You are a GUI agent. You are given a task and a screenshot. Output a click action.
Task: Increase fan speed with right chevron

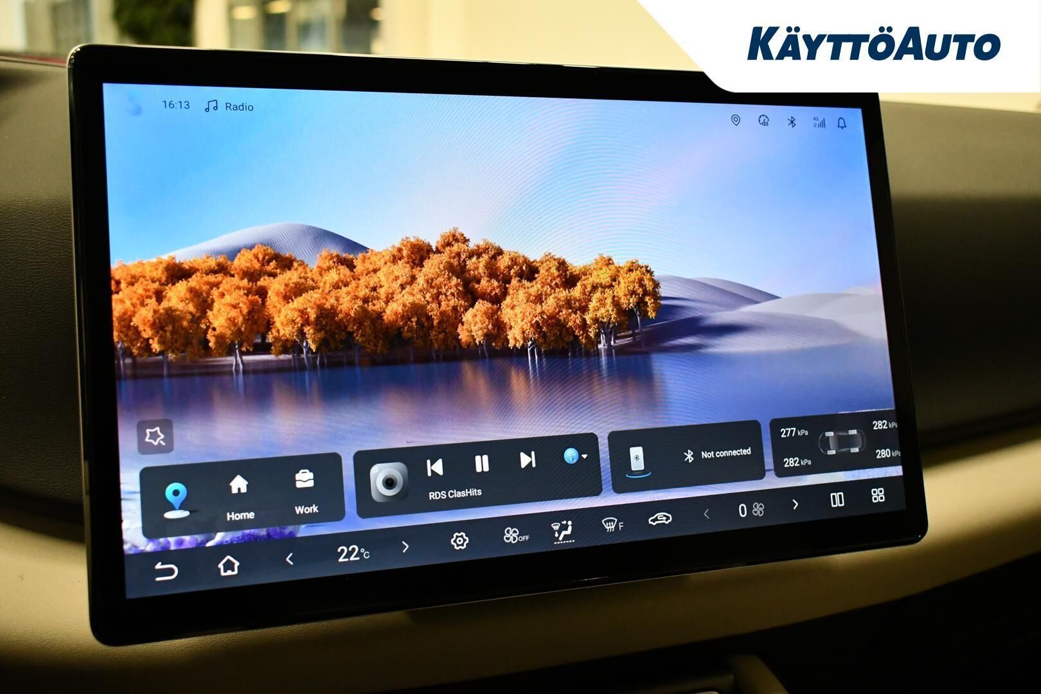[x=796, y=504]
